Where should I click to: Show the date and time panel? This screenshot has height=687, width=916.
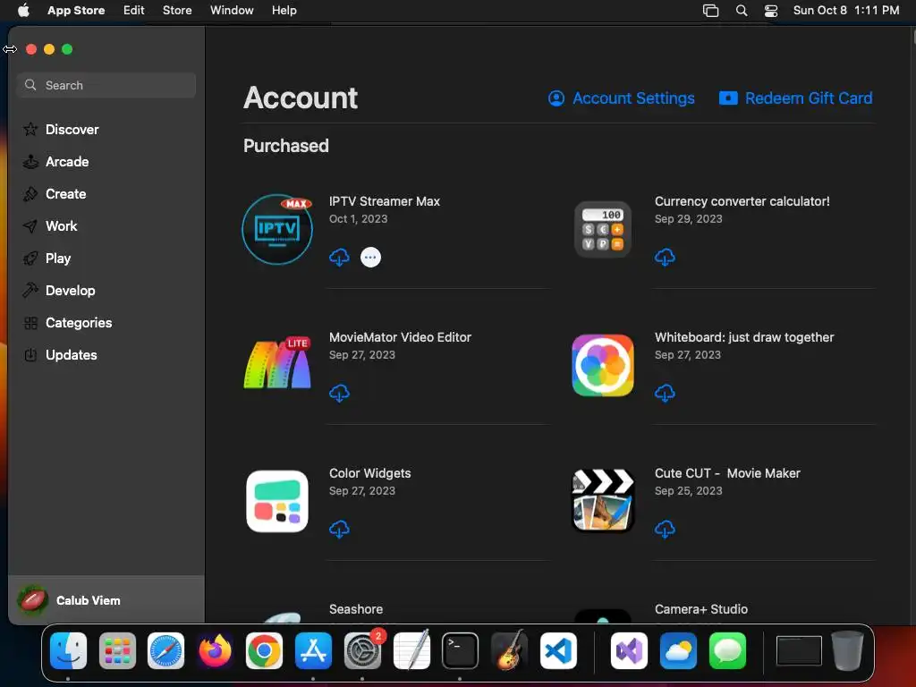846,10
